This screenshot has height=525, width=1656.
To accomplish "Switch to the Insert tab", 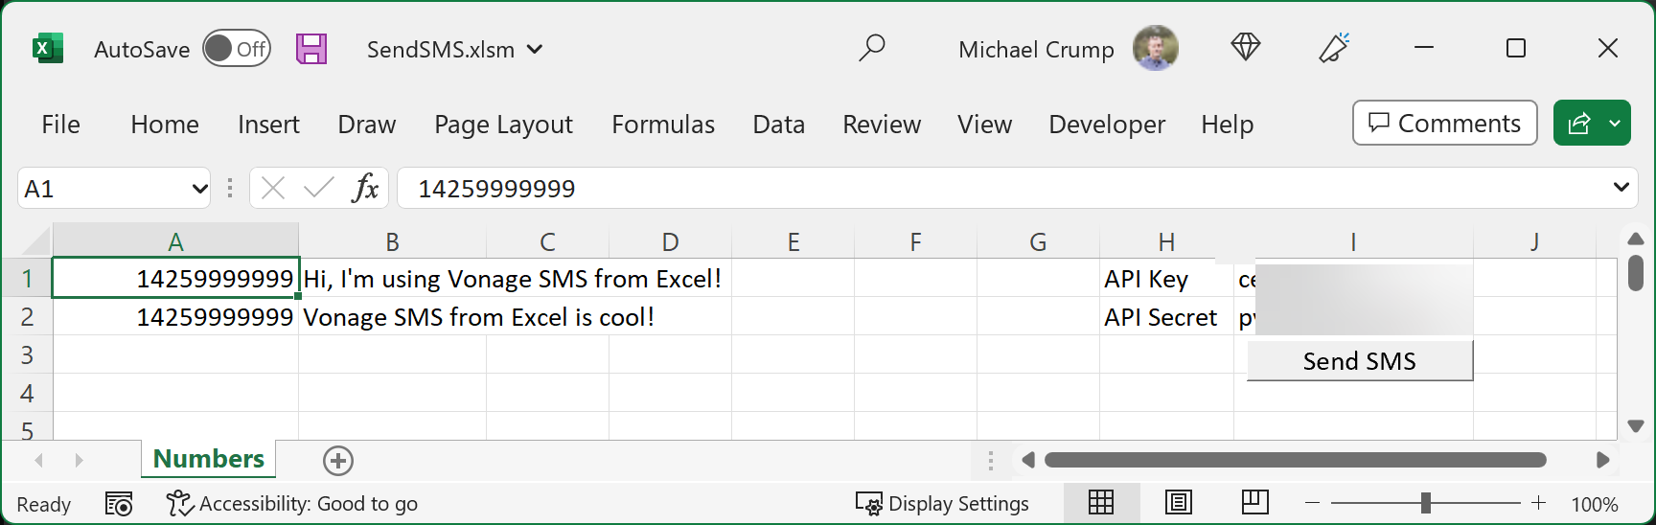I will (x=268, y=125).
